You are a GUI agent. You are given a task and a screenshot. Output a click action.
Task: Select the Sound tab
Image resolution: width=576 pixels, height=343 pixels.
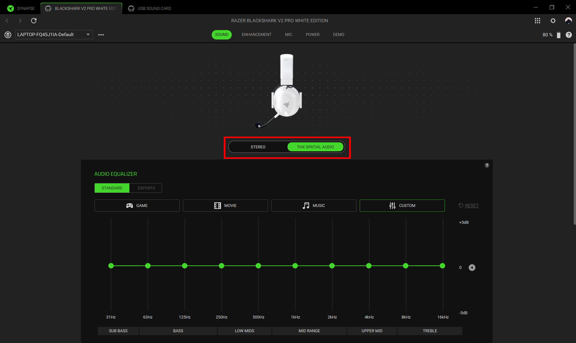coord(222,34)
